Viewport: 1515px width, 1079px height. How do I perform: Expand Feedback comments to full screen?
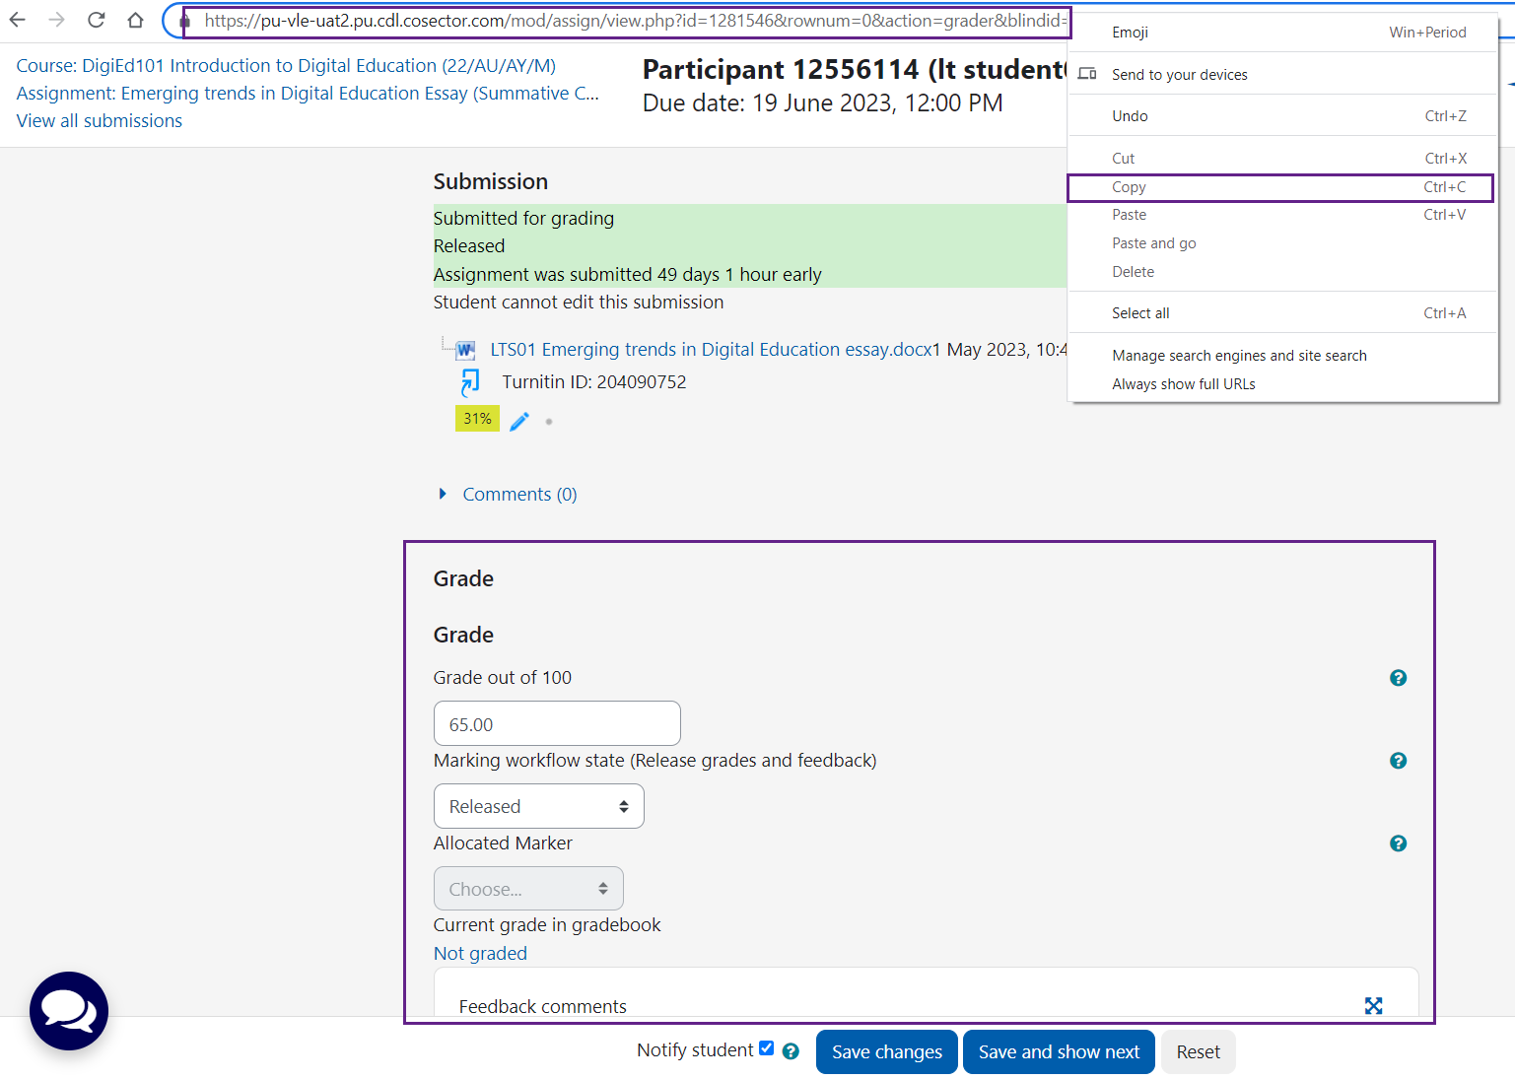click(x=1373, y=1006)
